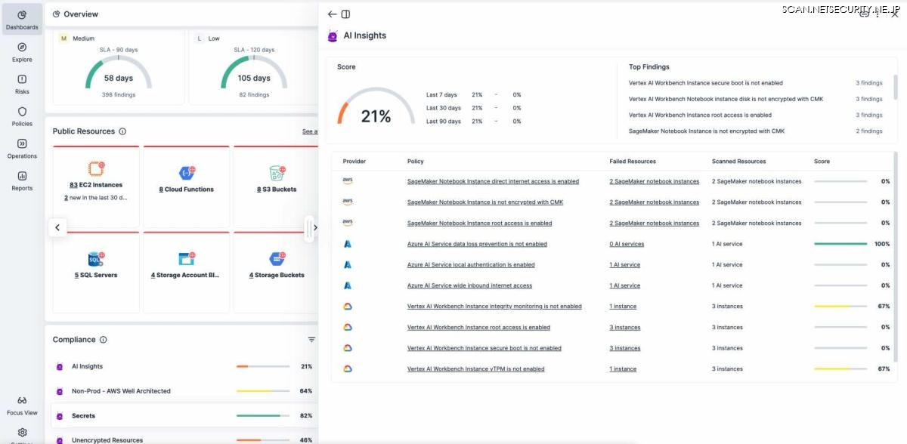The image size is (907, 444).
Task: Open the Reports sidebar icon
Action: pyautogui.click(x=22, y=180)
